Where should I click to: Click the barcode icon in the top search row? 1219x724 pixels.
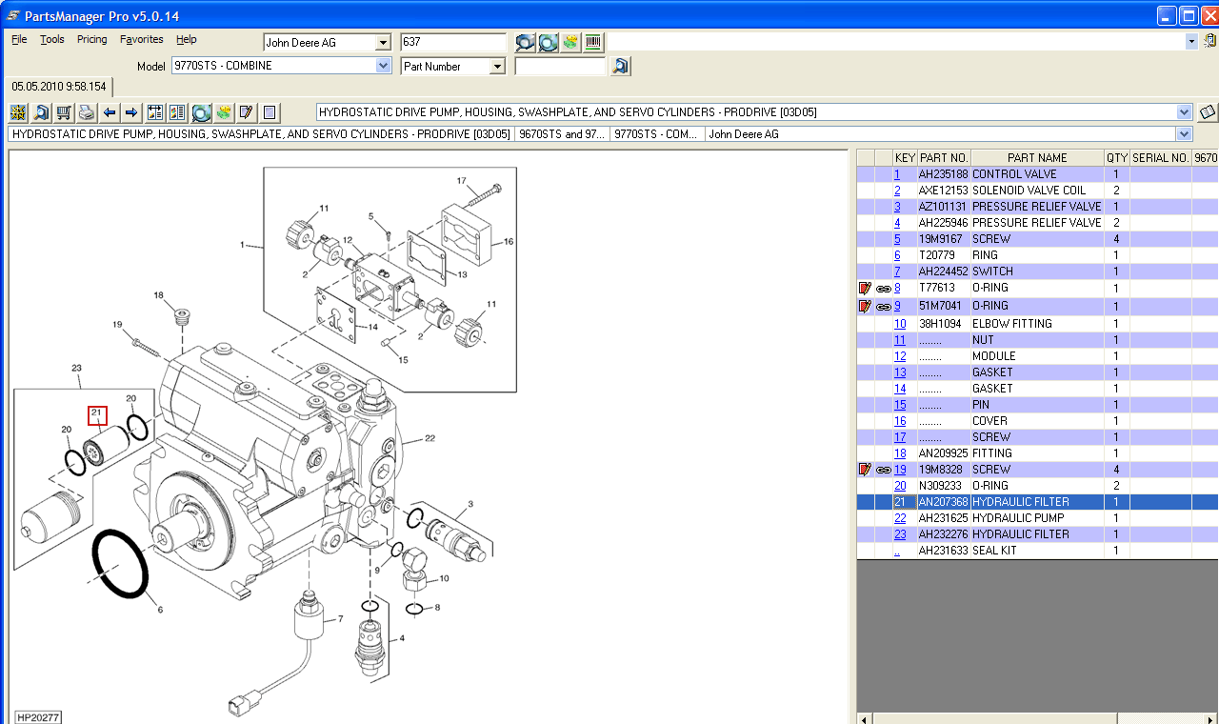click(593, 42)
